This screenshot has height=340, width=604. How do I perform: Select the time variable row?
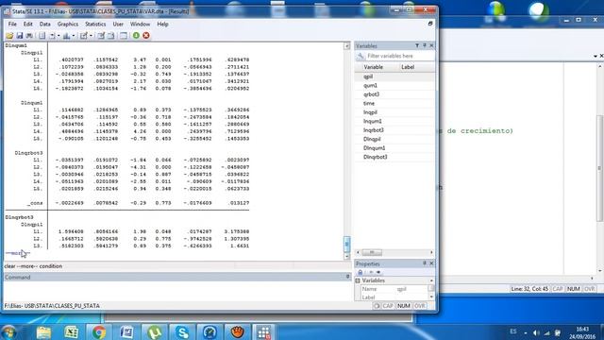point(394,103)
